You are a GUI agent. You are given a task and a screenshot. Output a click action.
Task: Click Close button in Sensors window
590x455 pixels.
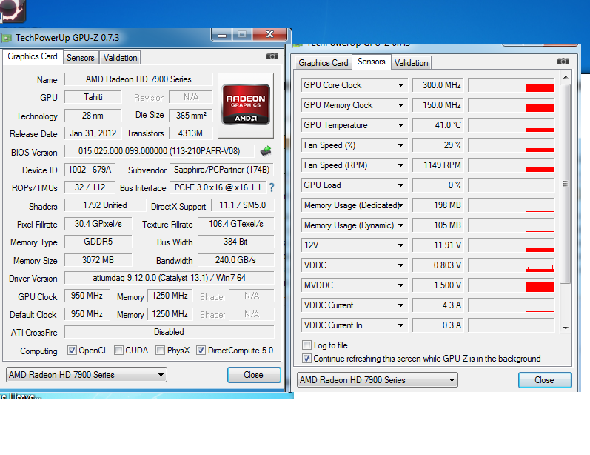(x=545, y=380)
